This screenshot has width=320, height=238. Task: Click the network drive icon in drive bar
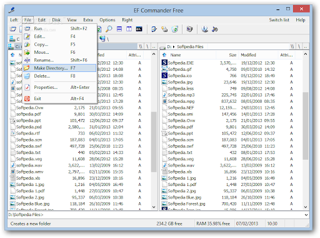[102, 38]
